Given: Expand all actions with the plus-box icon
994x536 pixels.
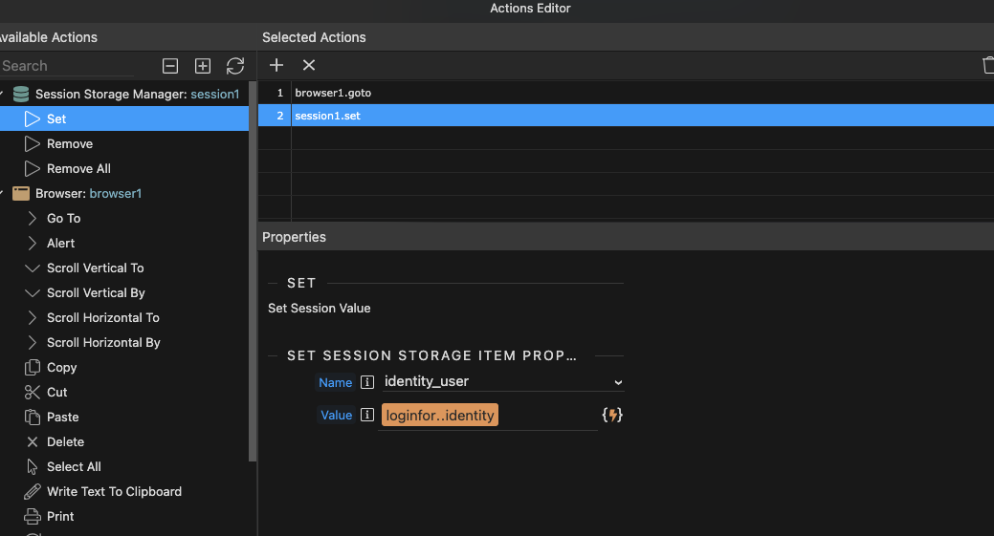Looking at the screenshot, I should pos(202,66).
